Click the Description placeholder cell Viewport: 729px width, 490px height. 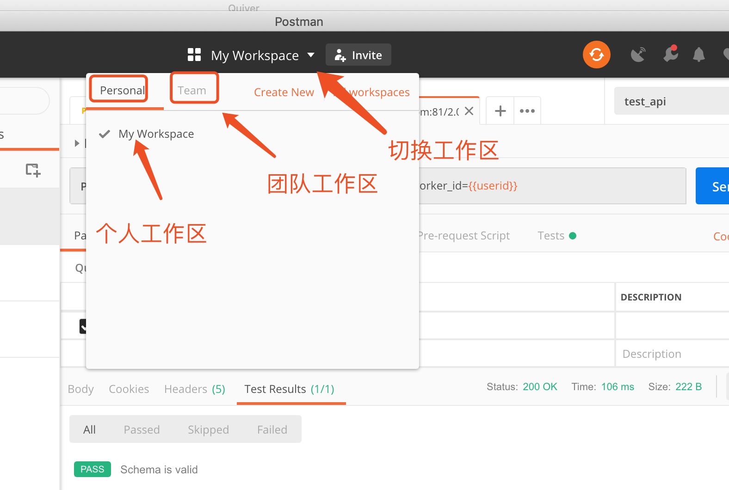pyautogui.click(x=672, y=354)
